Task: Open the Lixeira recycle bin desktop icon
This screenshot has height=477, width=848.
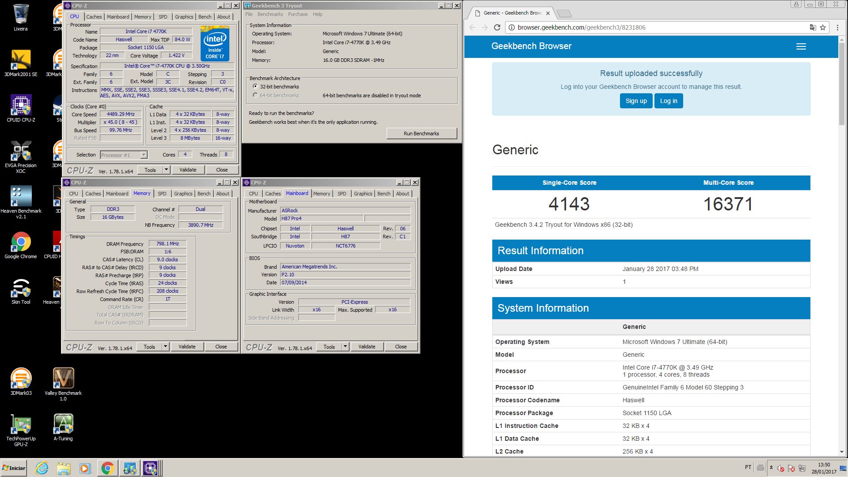Action: pyautogui.click(x=21, y=18)
